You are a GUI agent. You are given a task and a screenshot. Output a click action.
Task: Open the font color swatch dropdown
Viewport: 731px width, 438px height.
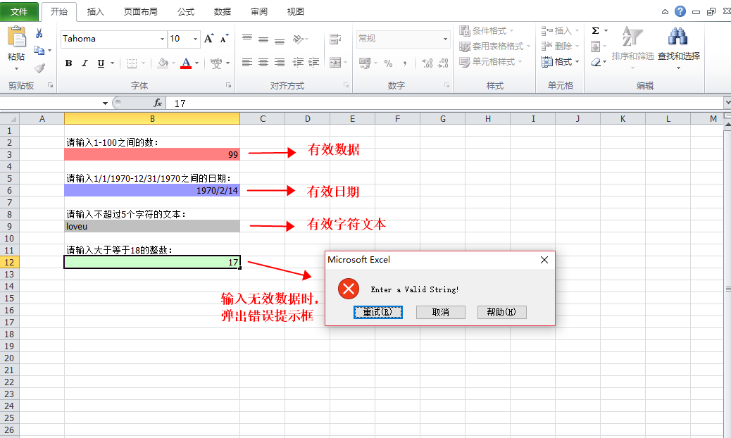click(x=196, y=63)
